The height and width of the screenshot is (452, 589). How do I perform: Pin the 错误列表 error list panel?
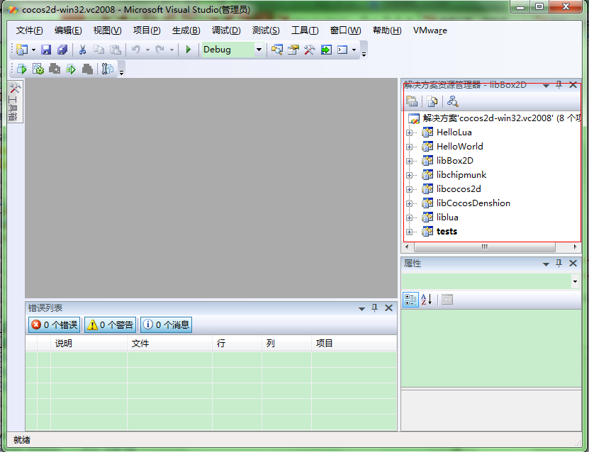point(374,308)
